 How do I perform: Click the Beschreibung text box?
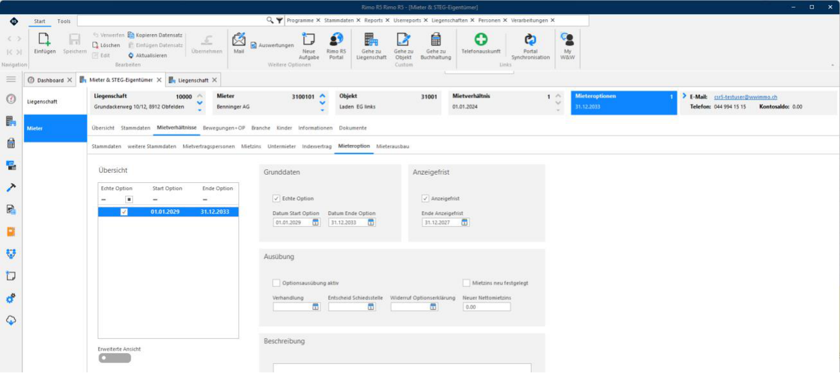coord(402,368)
